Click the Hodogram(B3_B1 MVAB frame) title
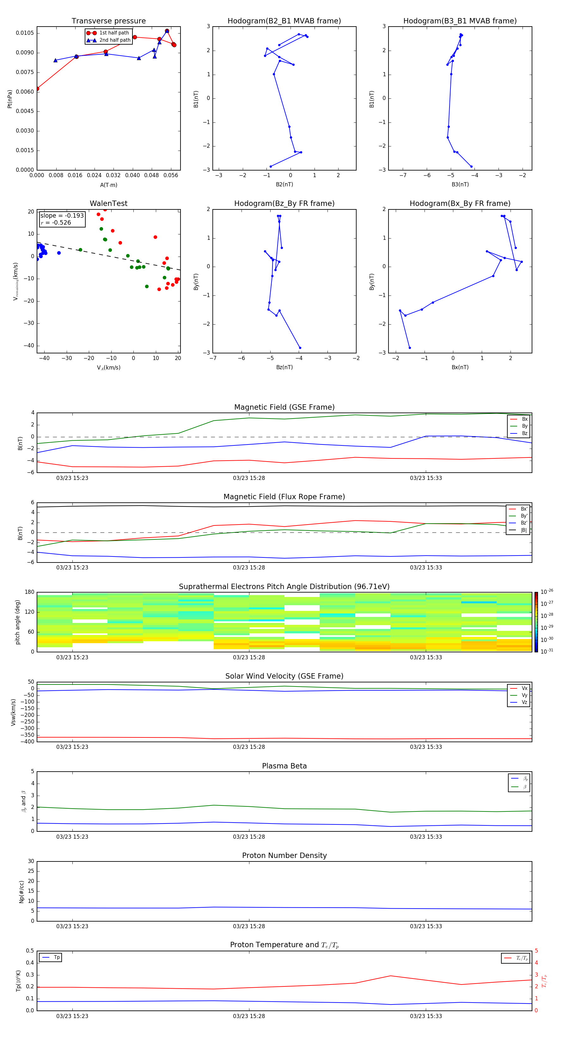The width and height of the screenshot is (569, 1044). pos(460,21)
